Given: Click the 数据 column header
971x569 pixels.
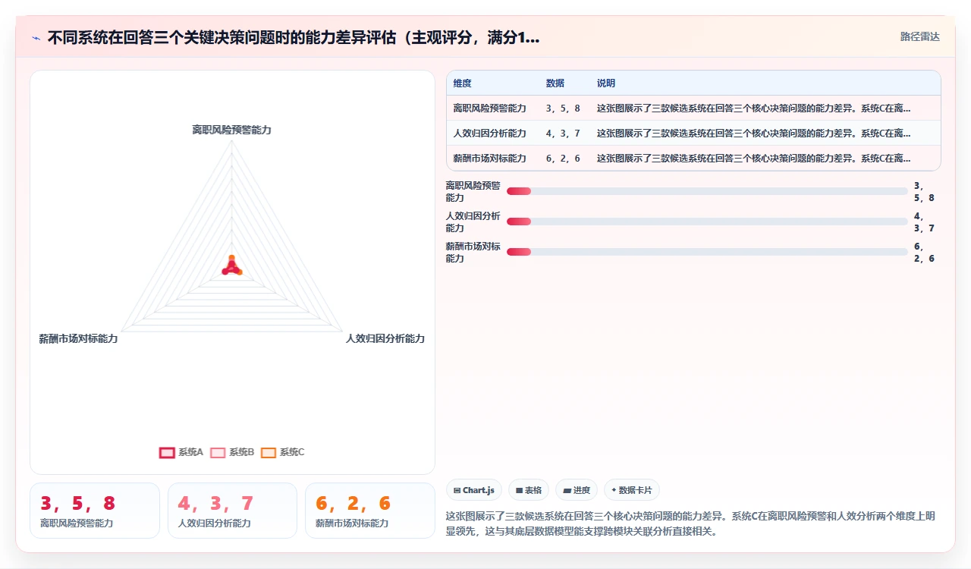Looking at the screenshot, I should click(x=555, y=83).
